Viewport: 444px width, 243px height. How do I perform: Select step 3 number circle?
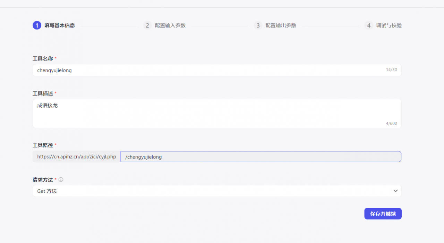point(258,25)
